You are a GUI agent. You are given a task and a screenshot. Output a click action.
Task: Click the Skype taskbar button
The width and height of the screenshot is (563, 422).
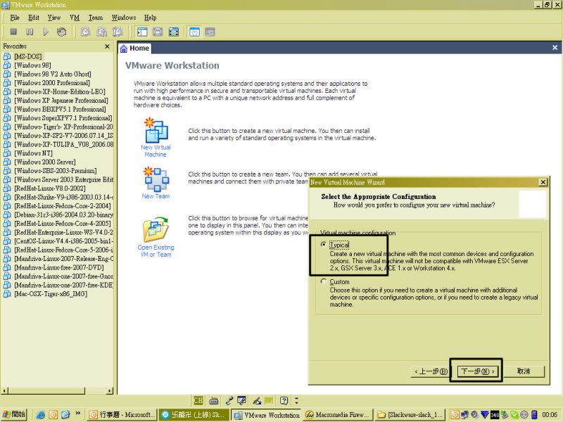tap(194, 415)
